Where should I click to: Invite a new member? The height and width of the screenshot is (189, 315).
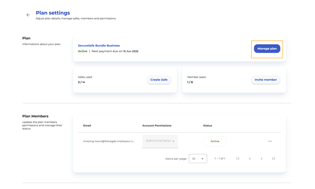click(266, 80)
